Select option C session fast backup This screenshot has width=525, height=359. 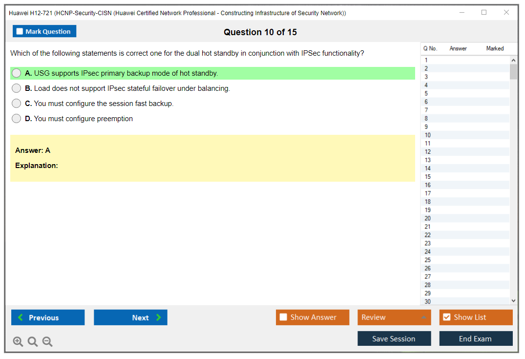point(17,104)
